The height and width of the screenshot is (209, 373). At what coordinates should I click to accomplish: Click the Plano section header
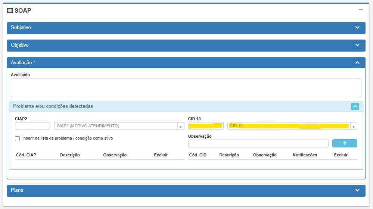click(x=17, y=190)
